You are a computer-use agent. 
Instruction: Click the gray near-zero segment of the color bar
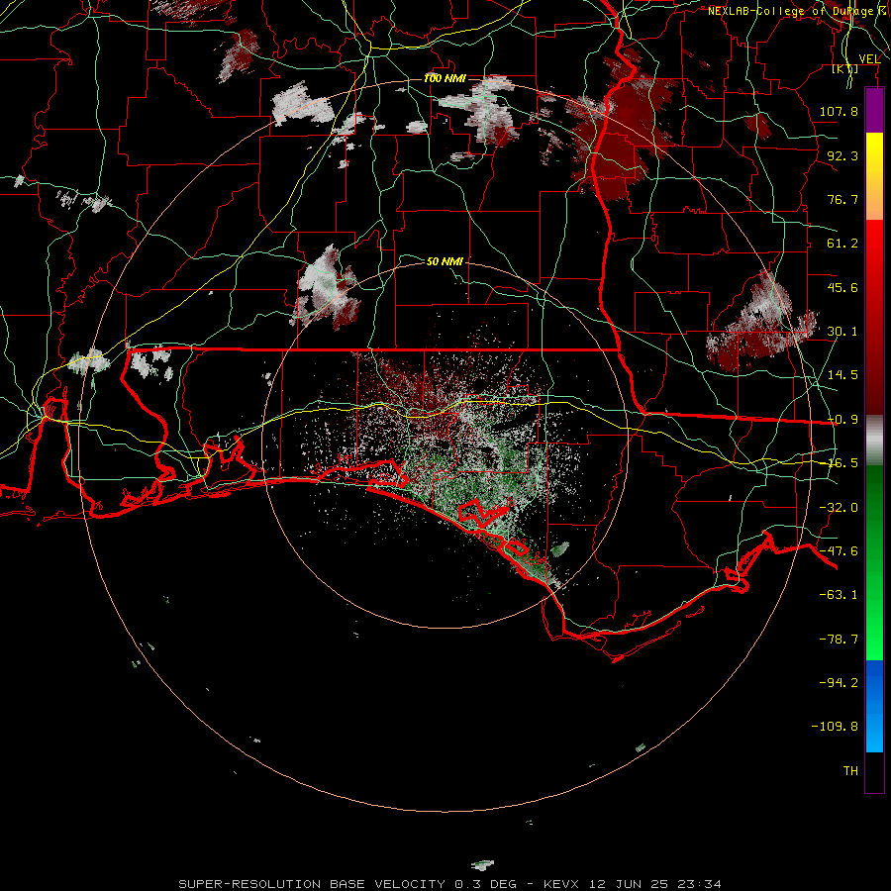click(x=874, y=440)
